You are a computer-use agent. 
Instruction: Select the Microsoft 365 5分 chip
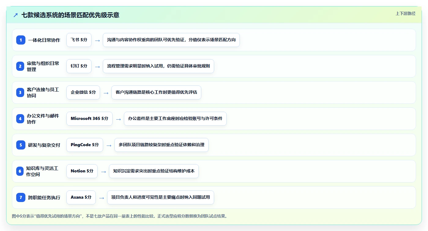pos(89,119)
